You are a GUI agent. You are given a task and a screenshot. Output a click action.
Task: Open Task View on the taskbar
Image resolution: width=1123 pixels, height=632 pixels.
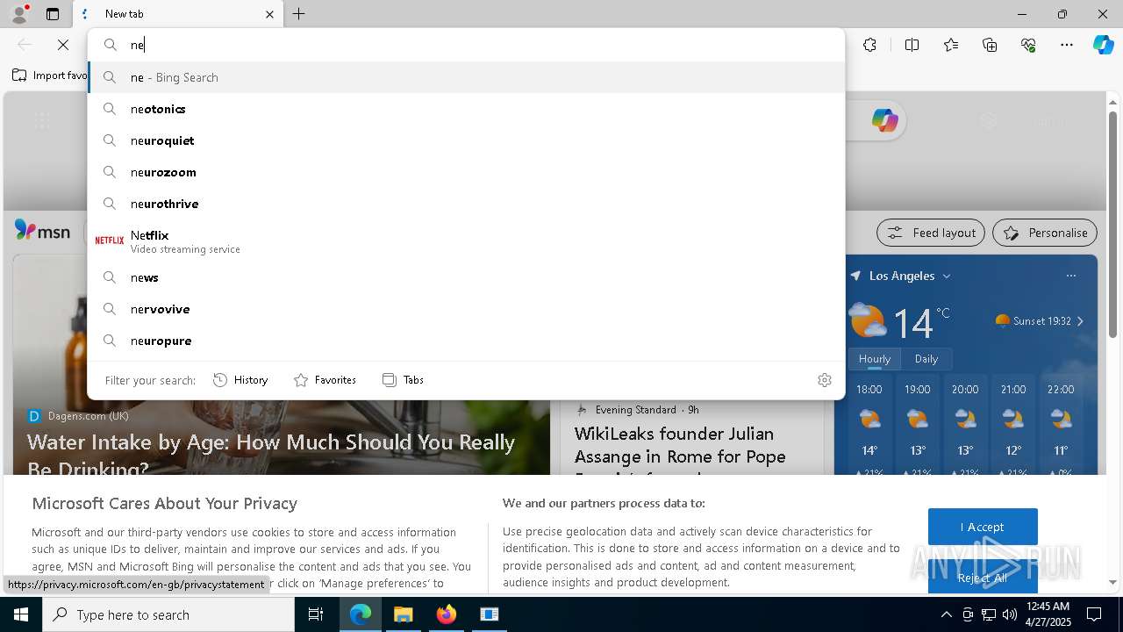click(316, 614)
